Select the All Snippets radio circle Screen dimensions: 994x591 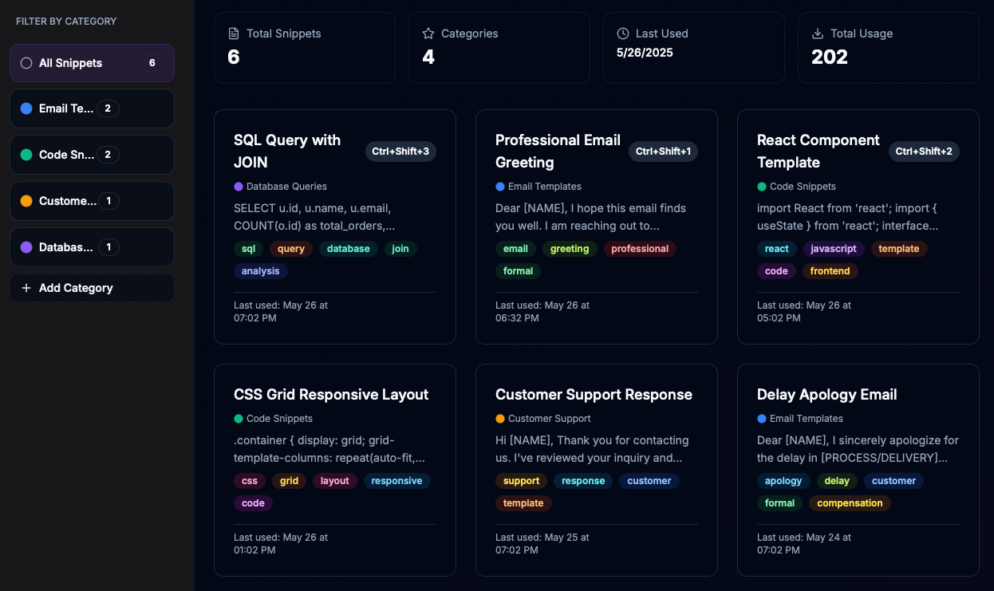26,62
